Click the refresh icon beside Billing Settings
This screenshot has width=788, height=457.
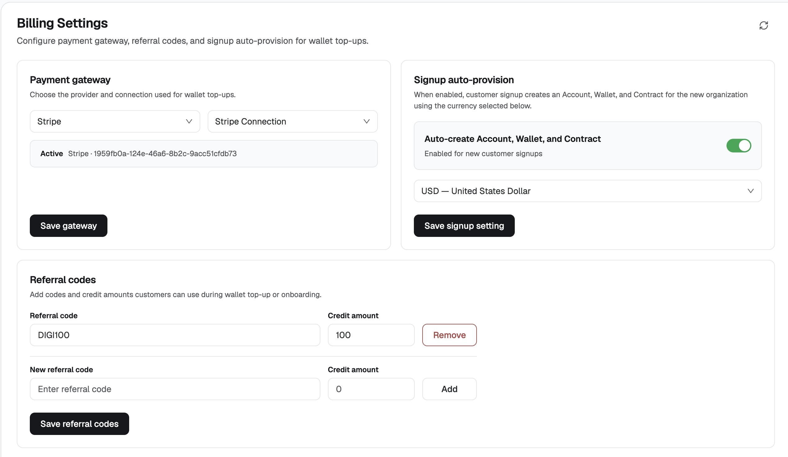(763, 25)
